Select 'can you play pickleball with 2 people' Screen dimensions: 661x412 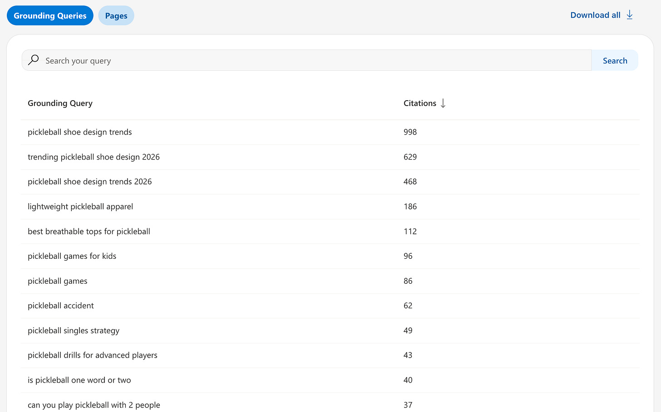tap(94, 405)
